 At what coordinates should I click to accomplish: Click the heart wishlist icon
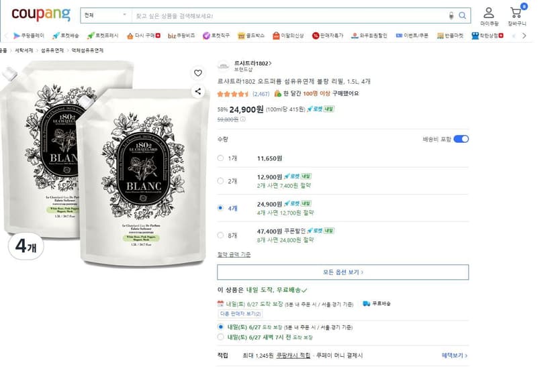198,72
